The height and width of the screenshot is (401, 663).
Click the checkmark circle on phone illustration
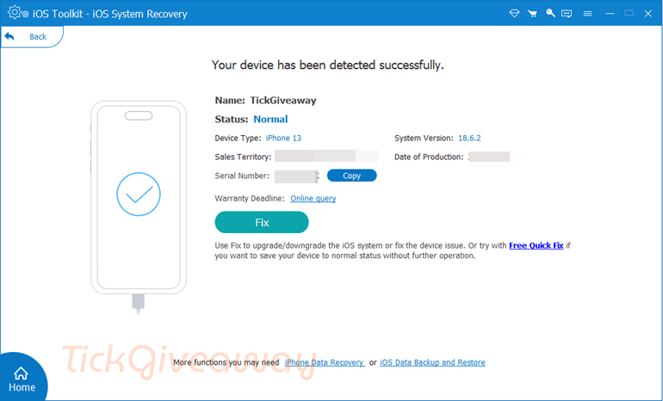pos(139,194)
